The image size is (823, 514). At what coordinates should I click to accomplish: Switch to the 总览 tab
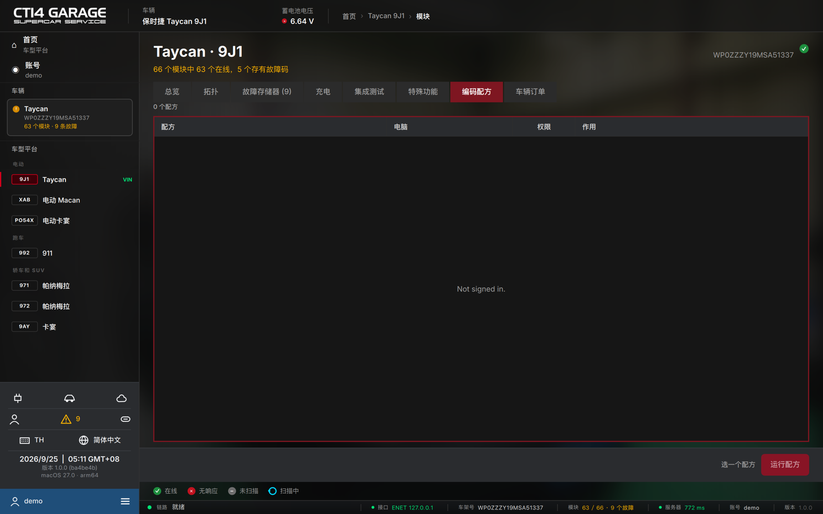coord(172,92)
